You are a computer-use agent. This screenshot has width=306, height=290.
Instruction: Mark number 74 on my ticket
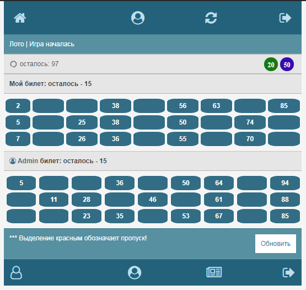point(250,122)
